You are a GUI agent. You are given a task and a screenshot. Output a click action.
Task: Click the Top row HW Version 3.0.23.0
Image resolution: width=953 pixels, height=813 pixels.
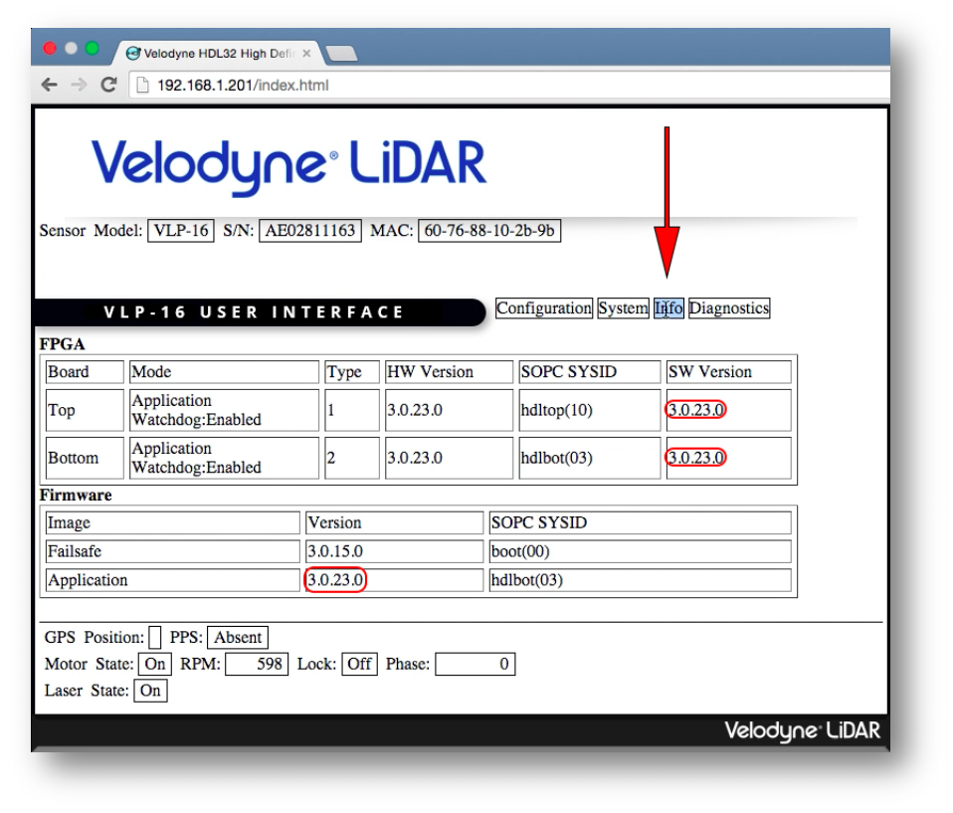(449, 410)
